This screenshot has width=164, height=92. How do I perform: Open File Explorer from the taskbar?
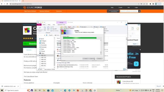(44, 90)
